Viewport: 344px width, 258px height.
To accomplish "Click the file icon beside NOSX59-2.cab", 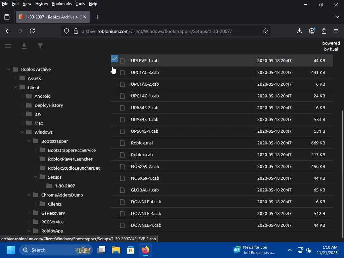I will click(122, 167).
